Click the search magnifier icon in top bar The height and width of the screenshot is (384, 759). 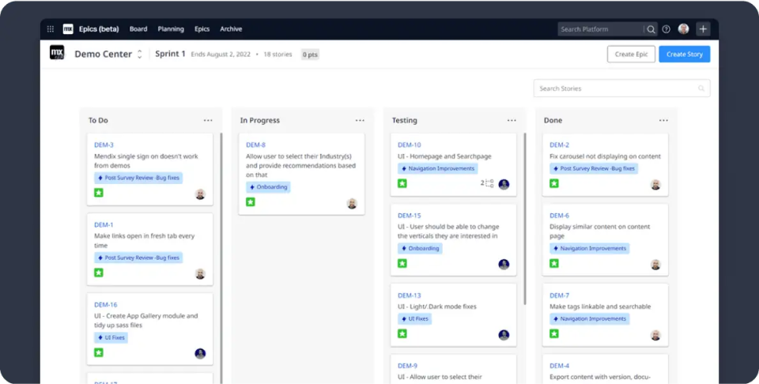(651, 29)
